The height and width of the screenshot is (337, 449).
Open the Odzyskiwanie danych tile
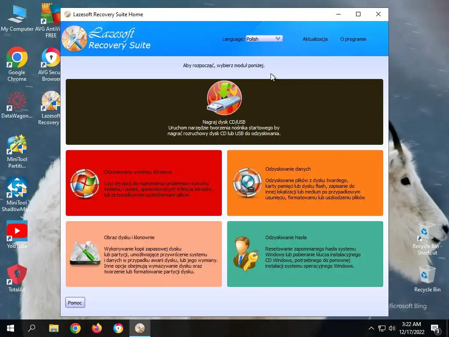(305, 183)
